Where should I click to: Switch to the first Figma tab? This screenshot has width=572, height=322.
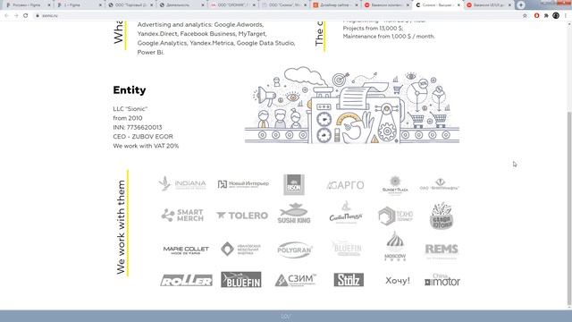tap(26, 5)
